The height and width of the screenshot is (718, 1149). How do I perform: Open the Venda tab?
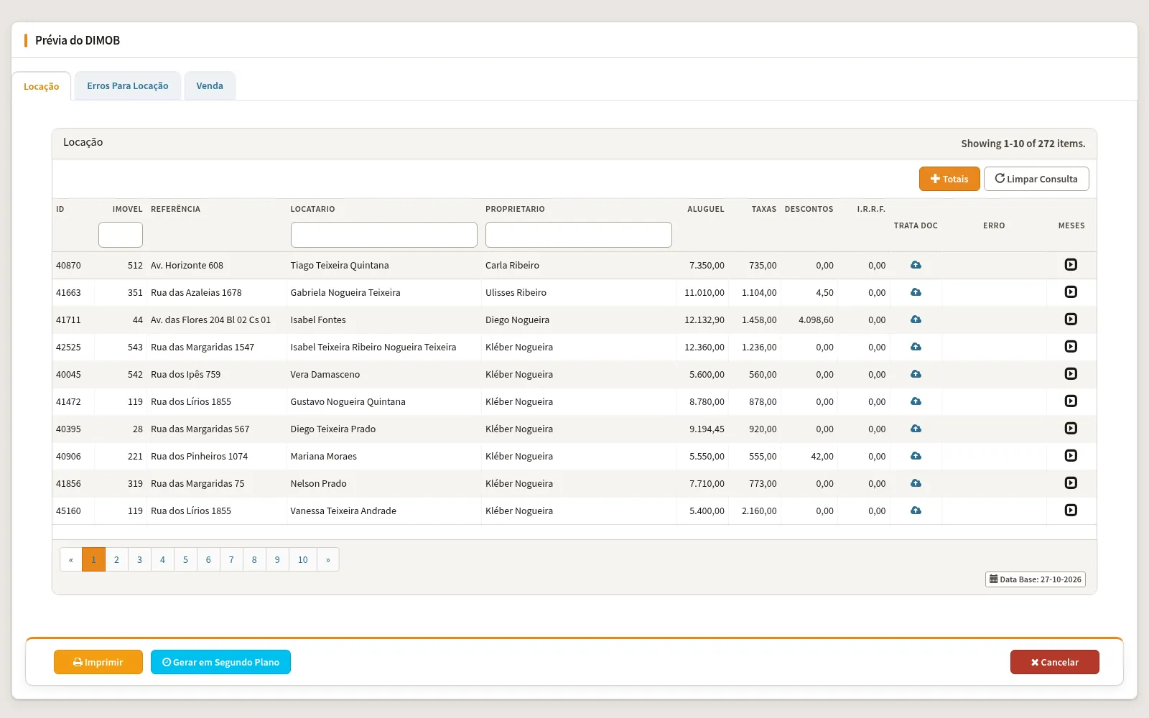pyautogui.click(x=210, y=86)
